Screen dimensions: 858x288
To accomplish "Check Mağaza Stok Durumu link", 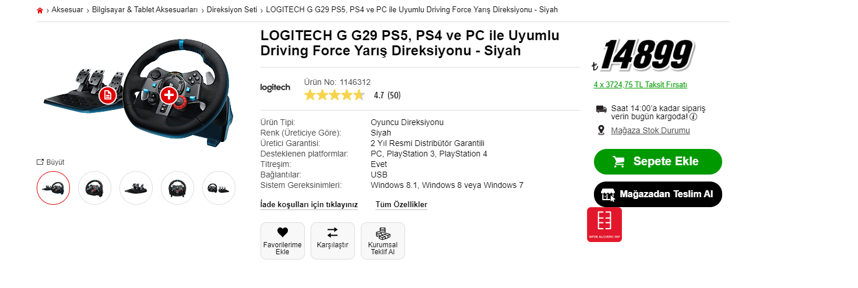I will (650, 130).
